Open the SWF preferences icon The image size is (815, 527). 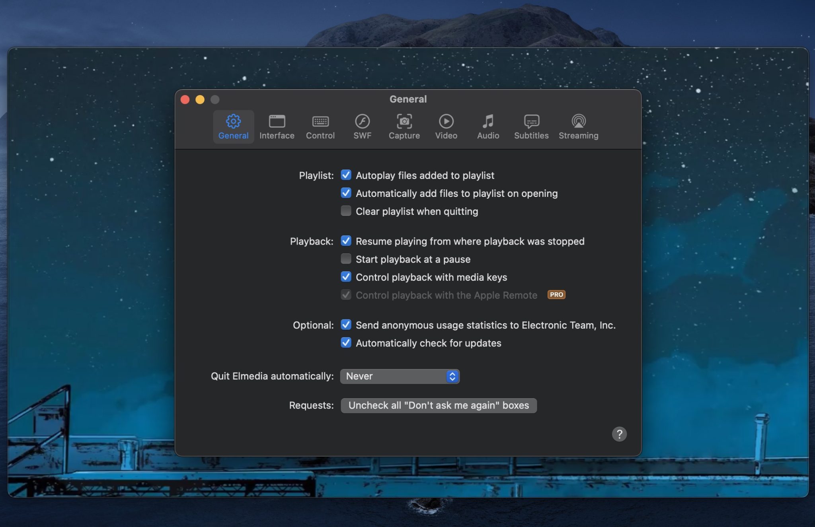tap(362, 126)
